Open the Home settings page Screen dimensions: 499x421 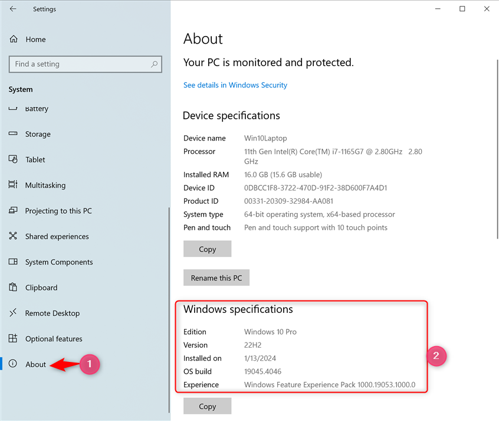click(x=35, y=40)
